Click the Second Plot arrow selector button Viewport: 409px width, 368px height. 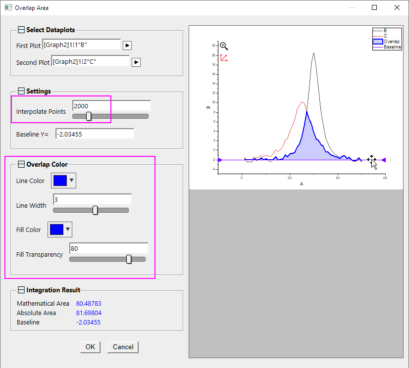coord(136,62)
